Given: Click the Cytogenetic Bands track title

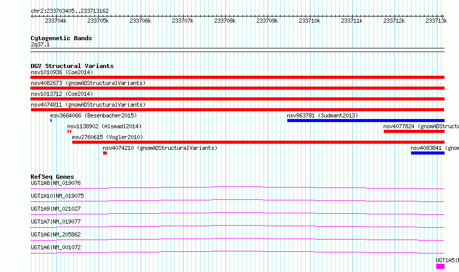Looking at the screenshot, I should pyautogui.click(x=61, y=38).
